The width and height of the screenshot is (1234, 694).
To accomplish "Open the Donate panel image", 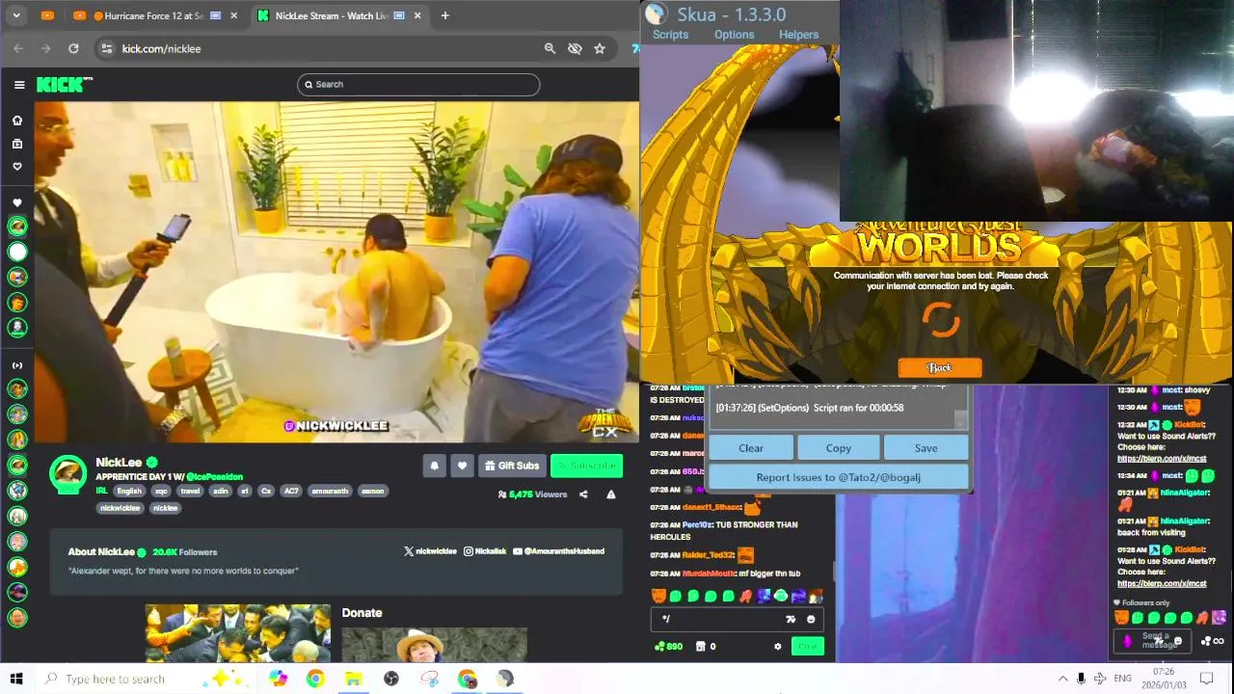I will click(434, 644).
